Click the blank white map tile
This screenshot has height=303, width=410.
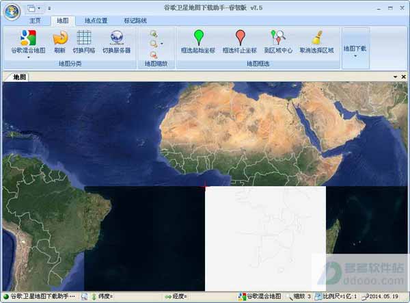pyautogui.click(x=265, y=239)
